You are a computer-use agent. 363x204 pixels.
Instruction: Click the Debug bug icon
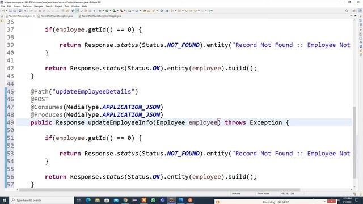coord(100,11)
